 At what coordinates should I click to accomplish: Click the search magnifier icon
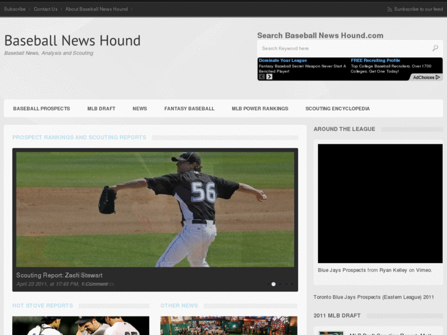pos(435,48)
